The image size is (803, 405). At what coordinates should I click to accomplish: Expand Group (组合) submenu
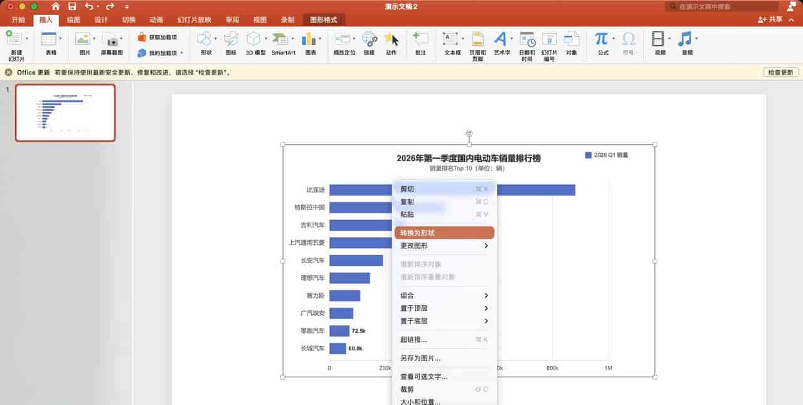coord(445,295)
